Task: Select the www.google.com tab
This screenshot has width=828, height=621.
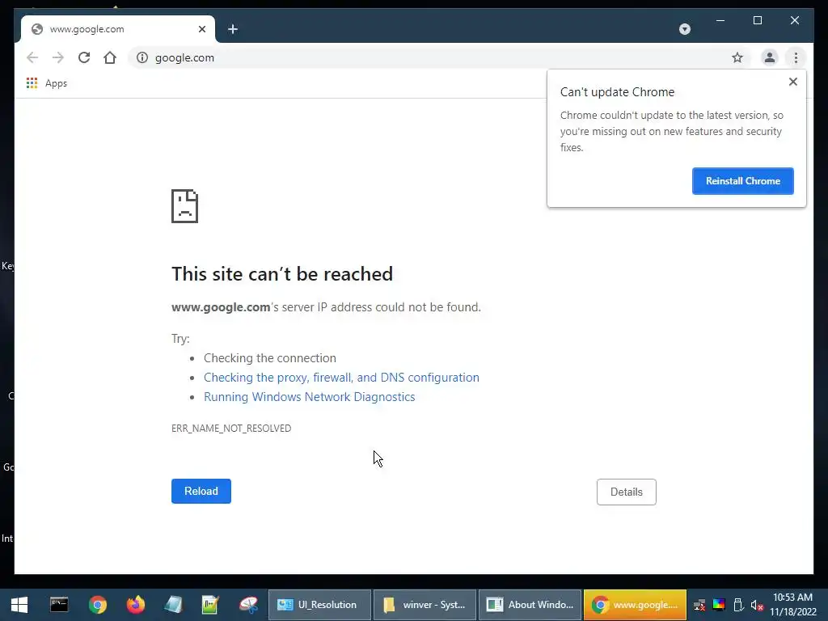Action: point(117,29)
